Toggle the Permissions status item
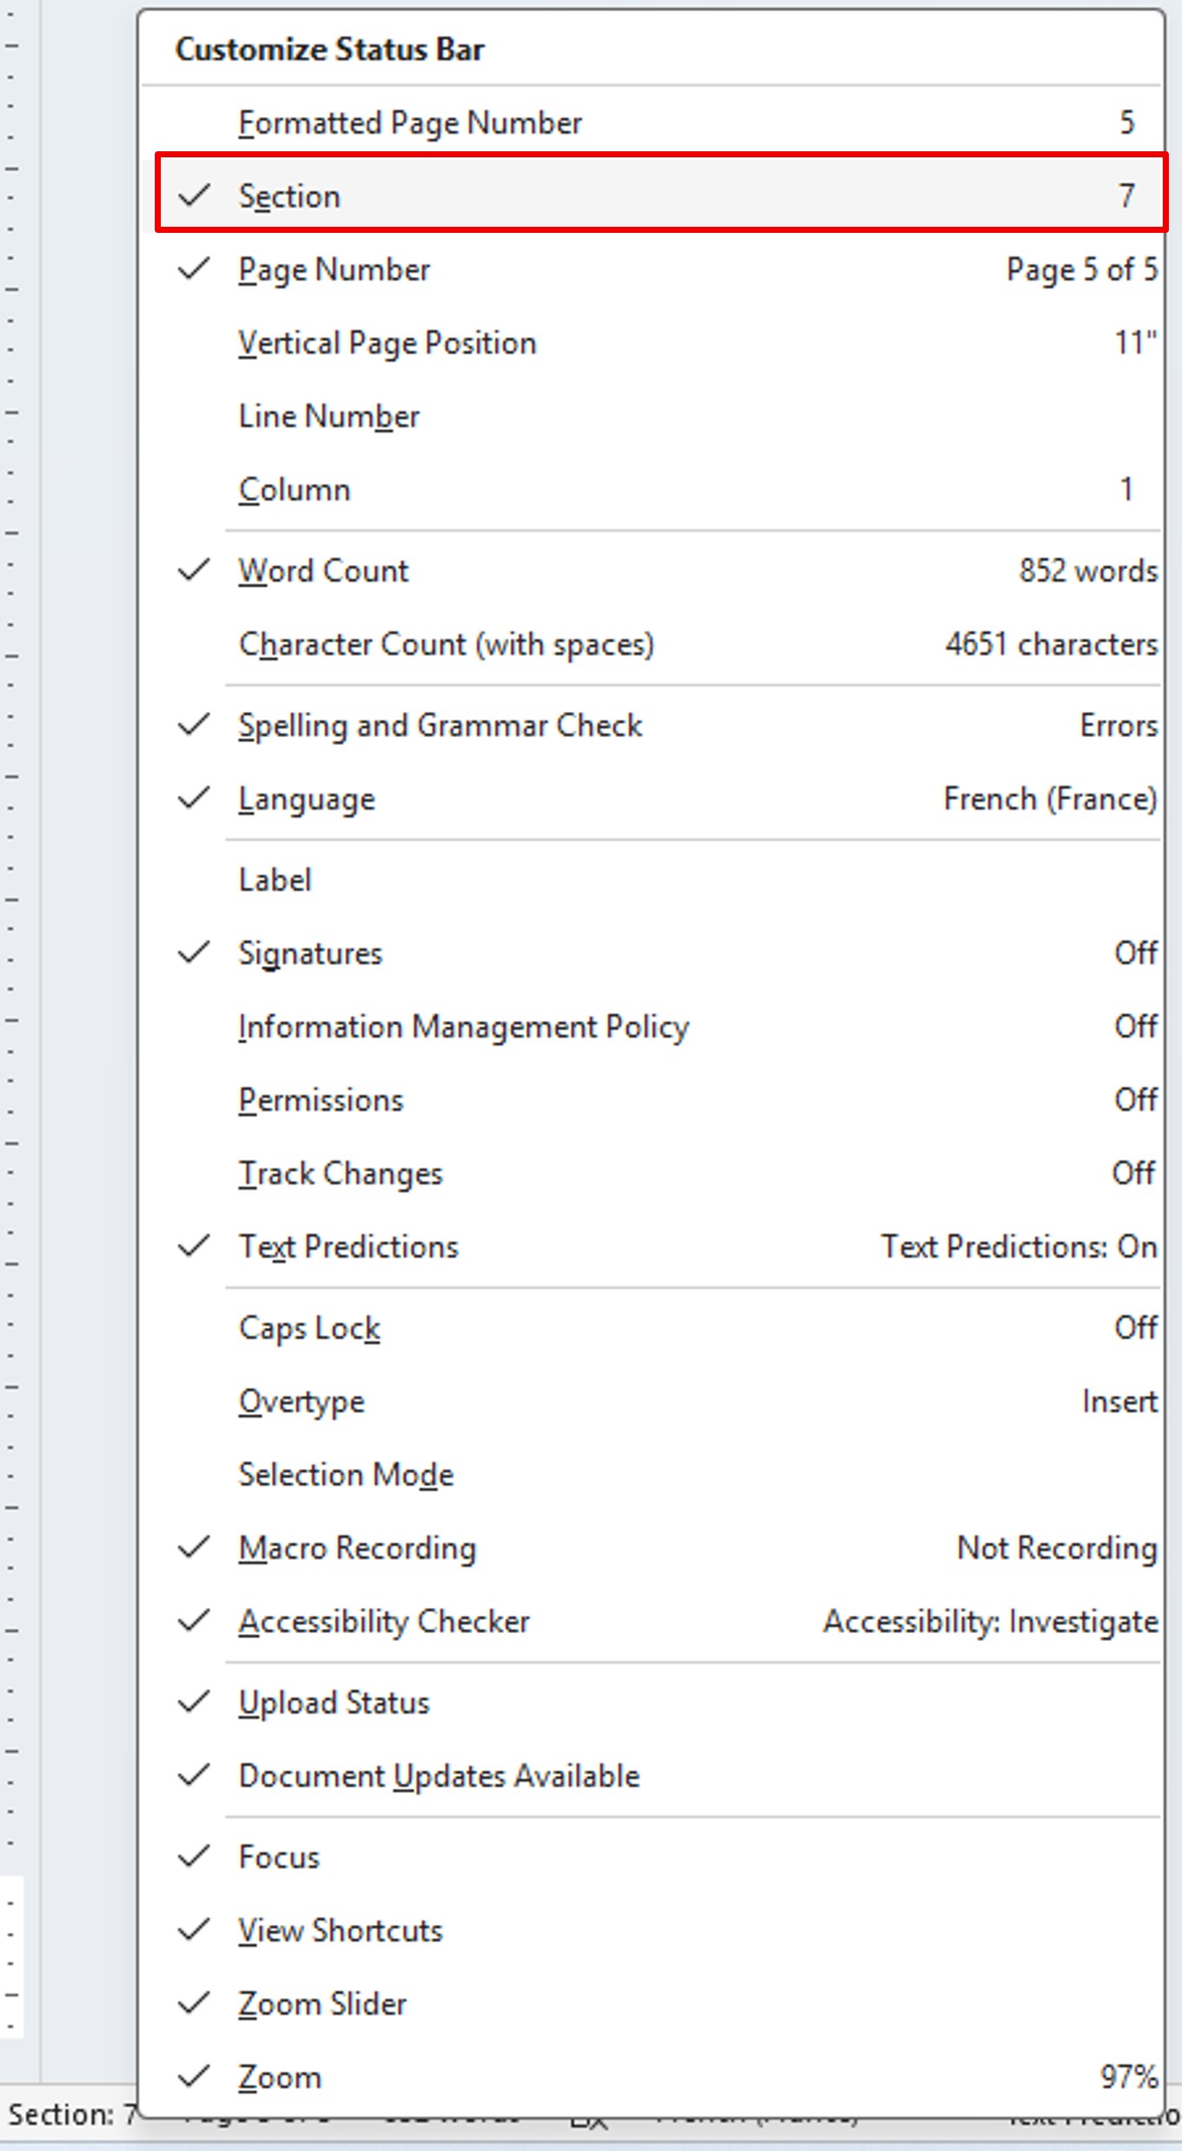The image size is (1182, 2151). [321, 1100]
